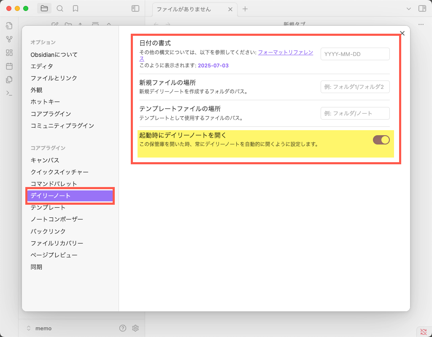432x337 pixels.
Task: Click the templates ribbon icon
Action: pos(9,80)
